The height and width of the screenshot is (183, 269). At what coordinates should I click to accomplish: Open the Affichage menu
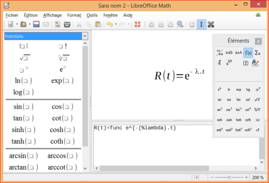click(53, 15)
